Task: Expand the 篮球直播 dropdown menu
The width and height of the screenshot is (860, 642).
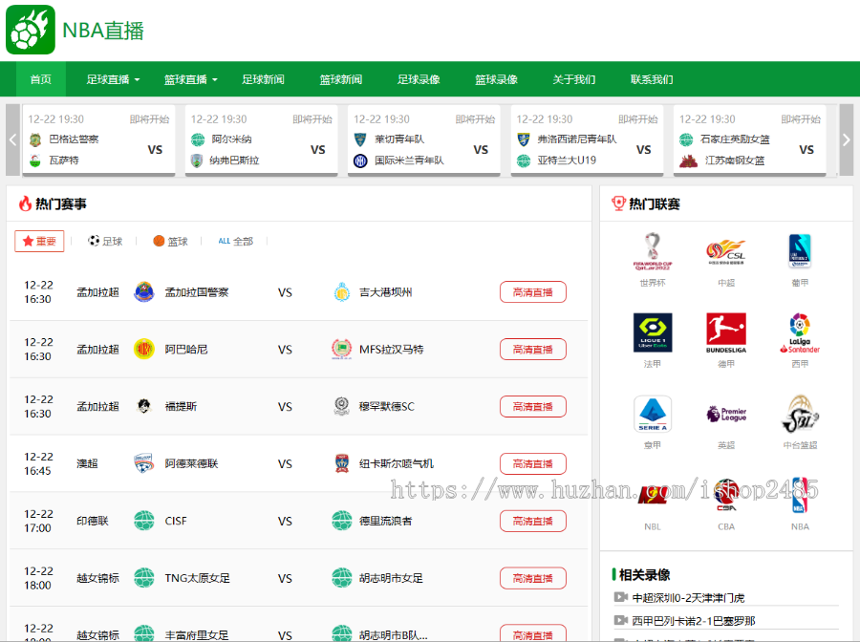Action: point(191,79)
